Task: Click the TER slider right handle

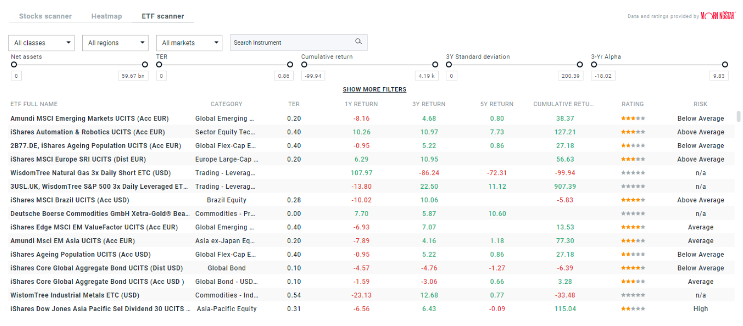Action: coord(290,64)
